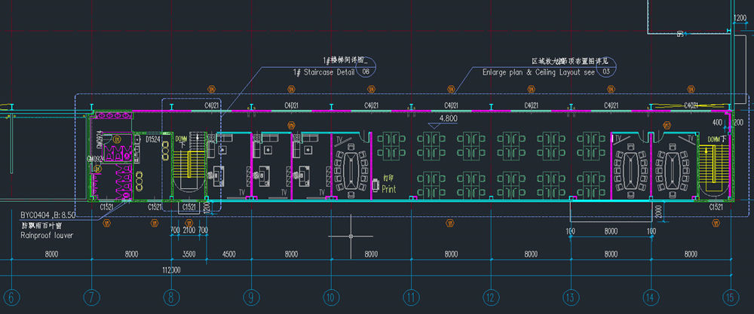Screen dimensions: 754x314
Task: Select the '1# Staircase Detail' annotation text
Action: (x=323, y=72)
